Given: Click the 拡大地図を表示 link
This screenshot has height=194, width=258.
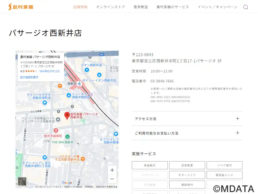Looking at the screenshot, I should coord(29,77).
